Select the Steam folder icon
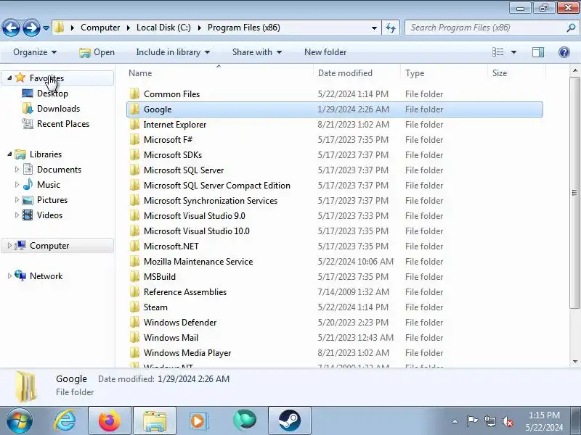This screenshot has width=581, height=435. (134, 307)
